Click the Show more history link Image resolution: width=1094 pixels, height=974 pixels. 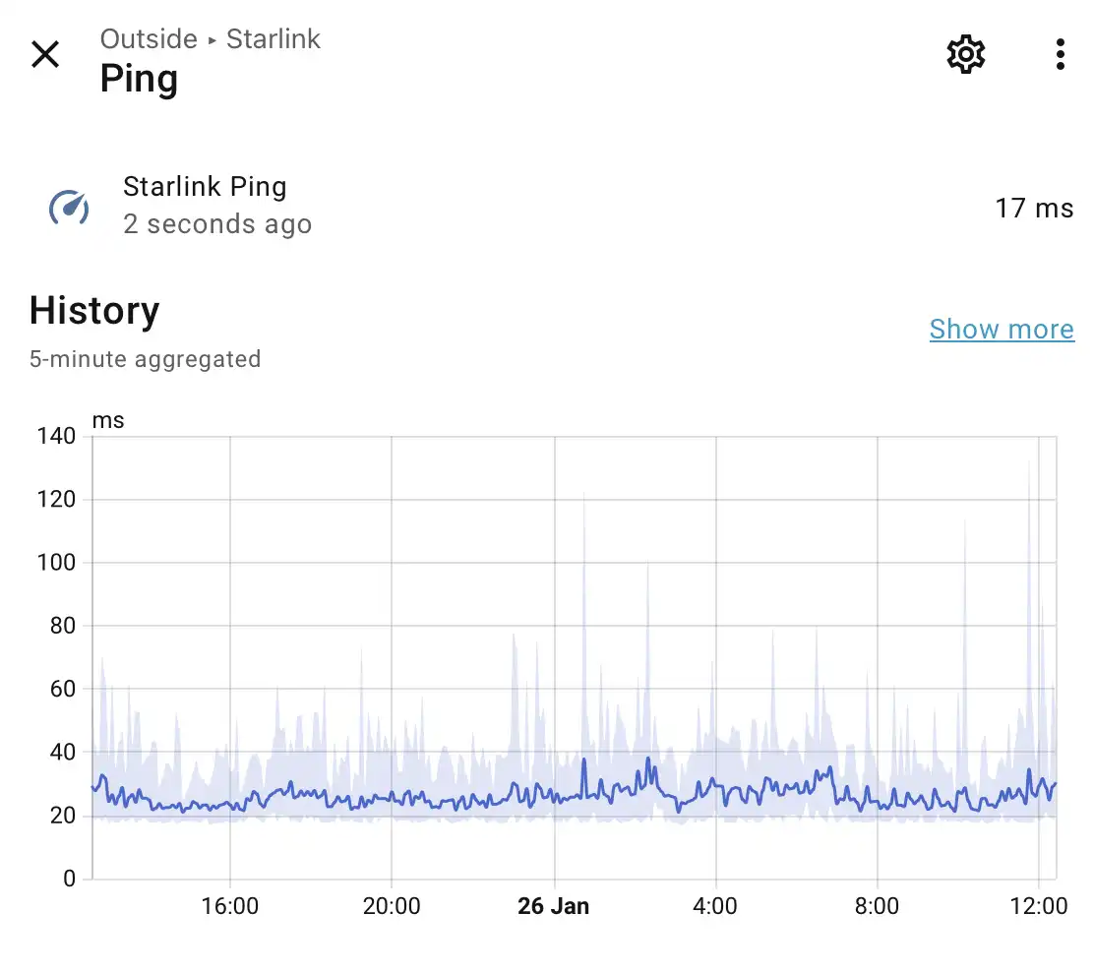pyautogui.click(x=1002, y=329)
